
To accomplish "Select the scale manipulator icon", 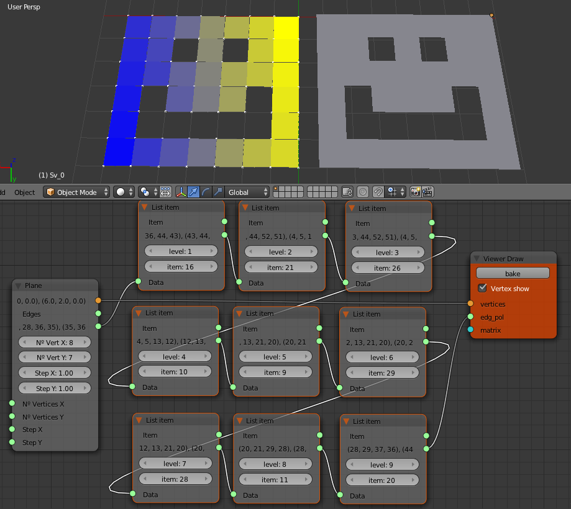I will 217,192.
